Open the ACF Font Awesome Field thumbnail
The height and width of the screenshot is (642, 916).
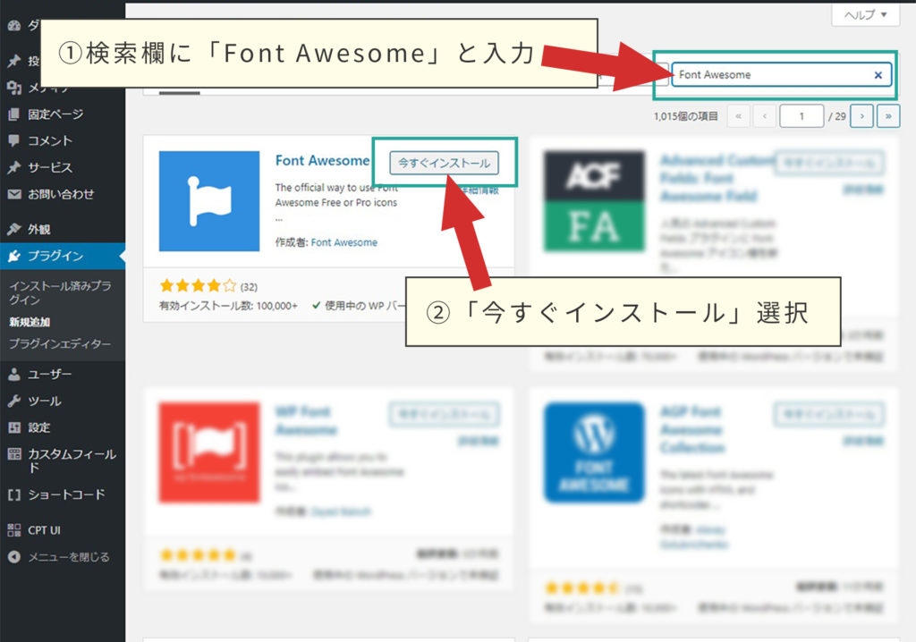pyautogui.click(x=594, y=201)
